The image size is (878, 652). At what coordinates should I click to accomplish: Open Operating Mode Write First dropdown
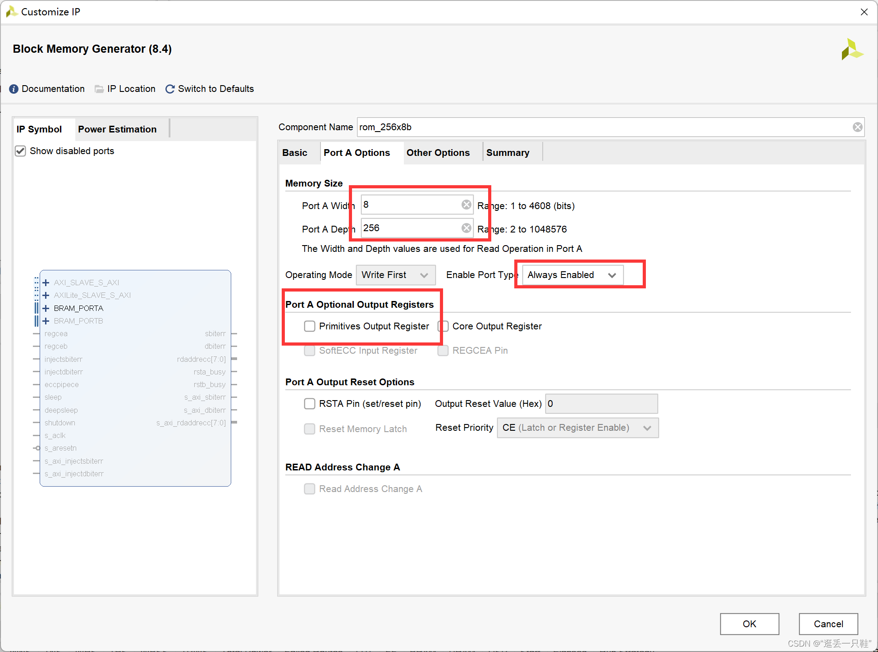coord(395,275)
